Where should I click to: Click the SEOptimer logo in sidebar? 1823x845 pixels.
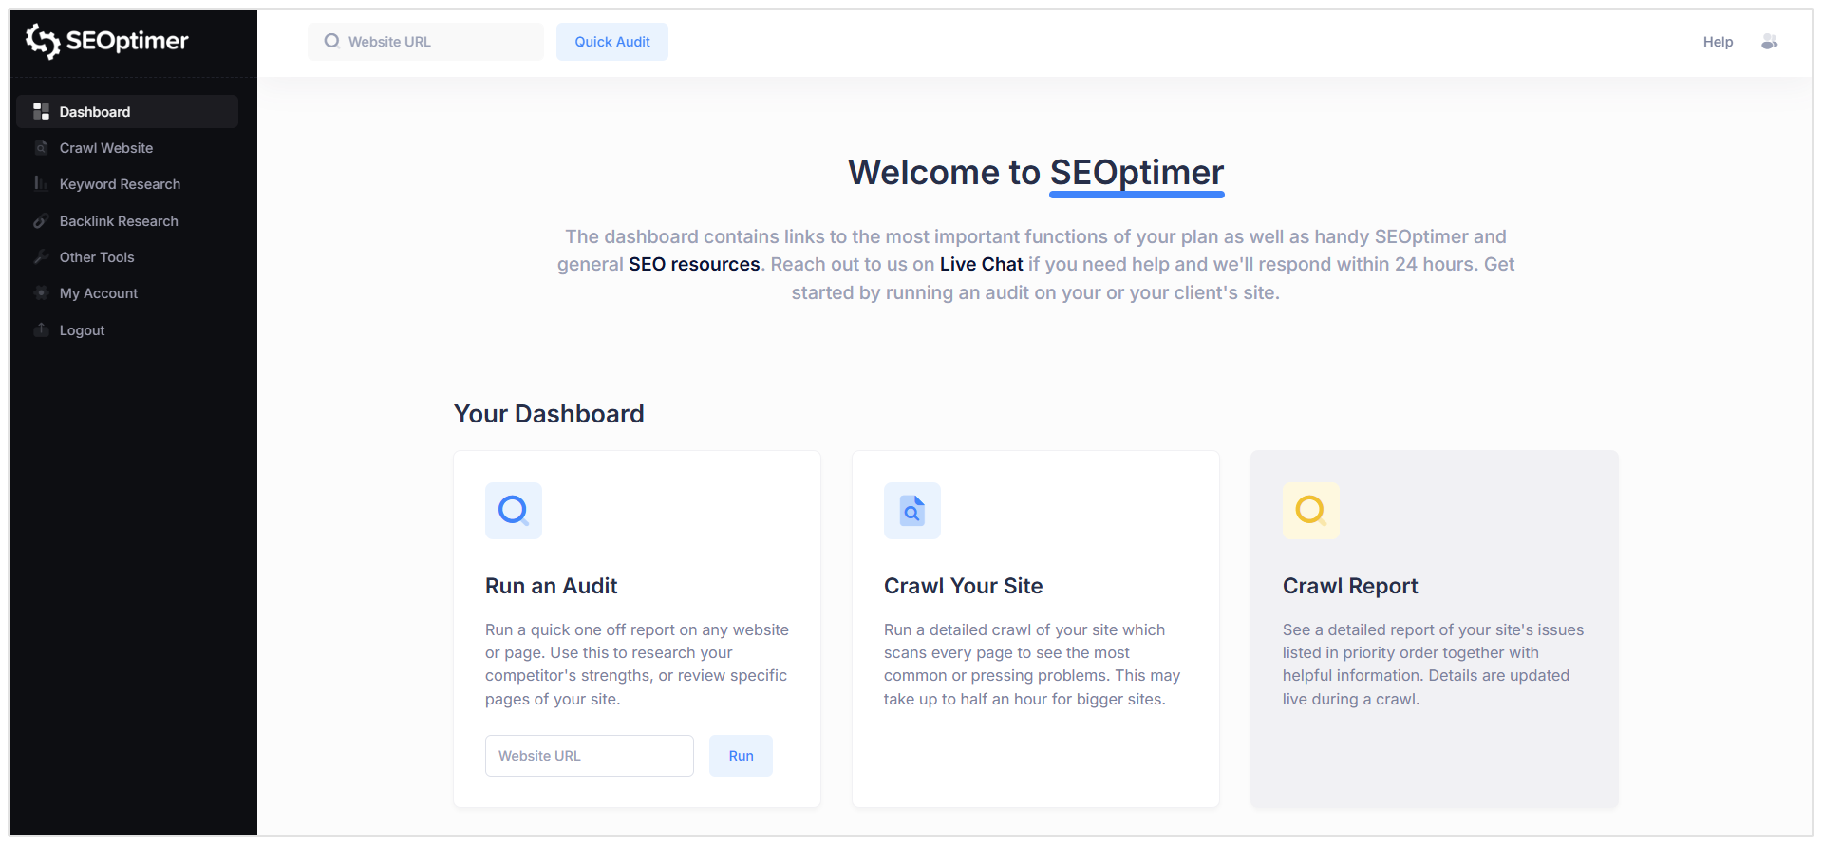coord(106,41)
